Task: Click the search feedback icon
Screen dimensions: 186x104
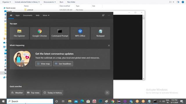Action: coord(103,15)
